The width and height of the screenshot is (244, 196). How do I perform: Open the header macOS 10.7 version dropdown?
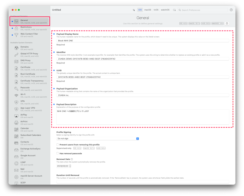click(x=195, y=23)
